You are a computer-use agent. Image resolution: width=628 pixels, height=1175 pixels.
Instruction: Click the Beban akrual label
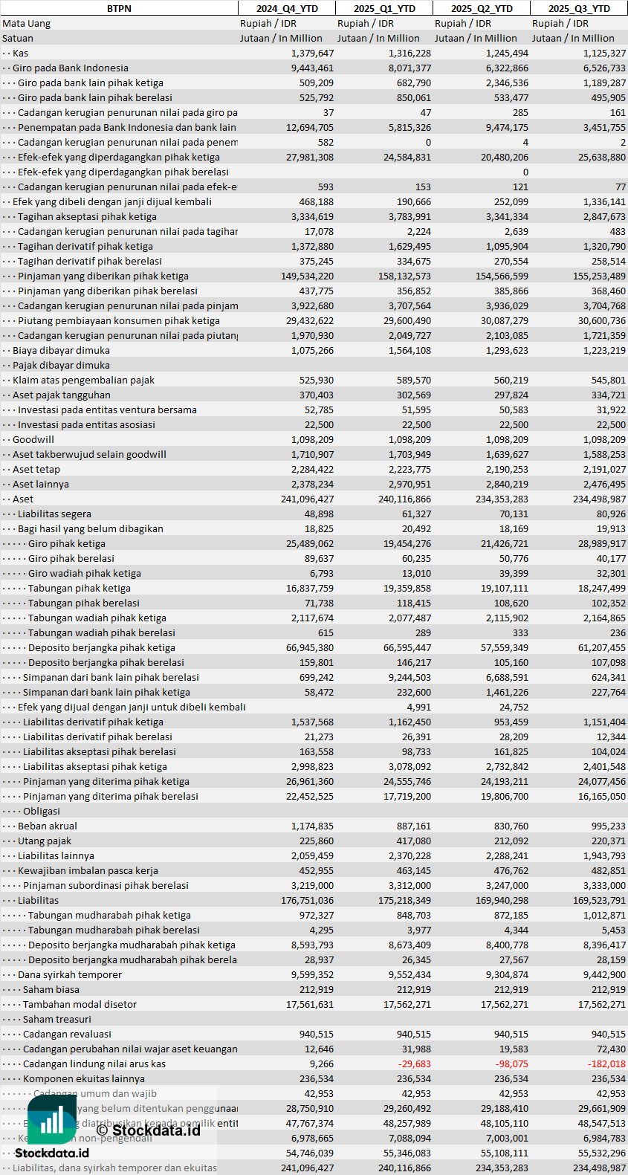coord(48,826)
